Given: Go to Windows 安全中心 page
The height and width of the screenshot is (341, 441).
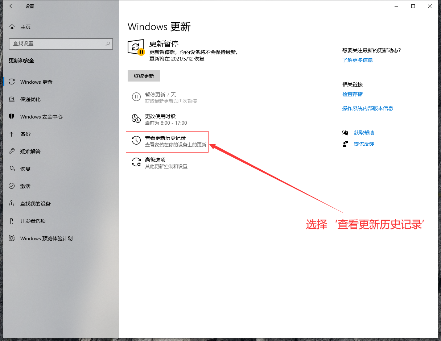Looking at the screenshot, I should coord(61,117).
